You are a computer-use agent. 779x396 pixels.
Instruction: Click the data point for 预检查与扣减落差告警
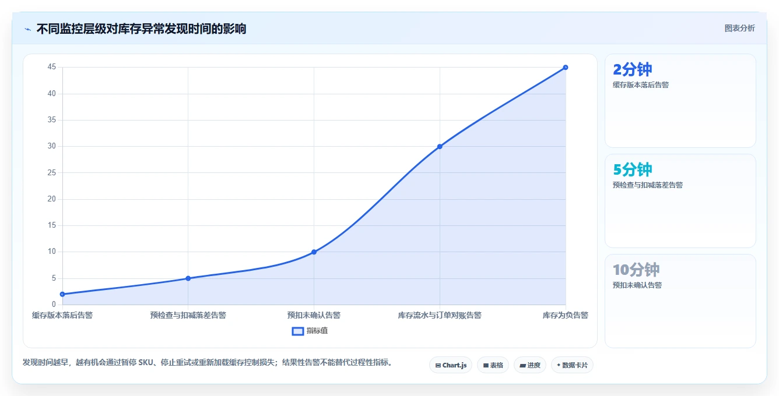pyautogui.click(x=188, y=278)
